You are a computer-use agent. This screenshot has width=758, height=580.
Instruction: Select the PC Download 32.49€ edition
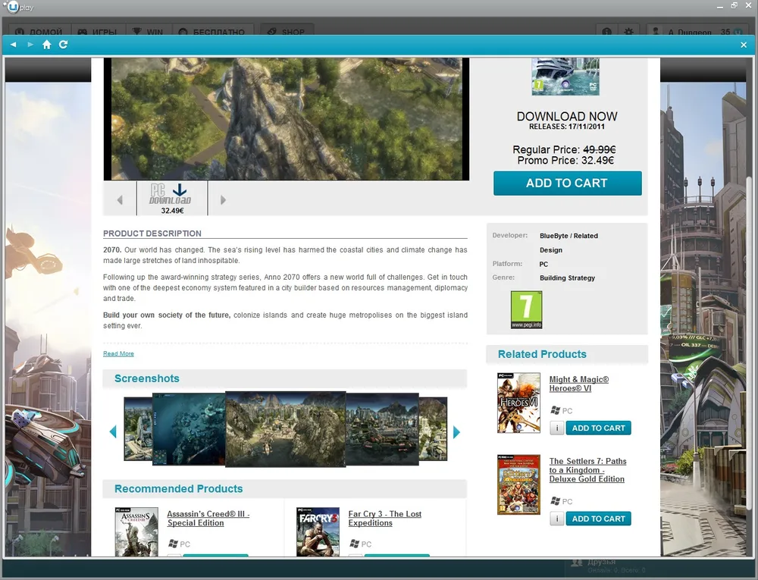pos(171,199)
